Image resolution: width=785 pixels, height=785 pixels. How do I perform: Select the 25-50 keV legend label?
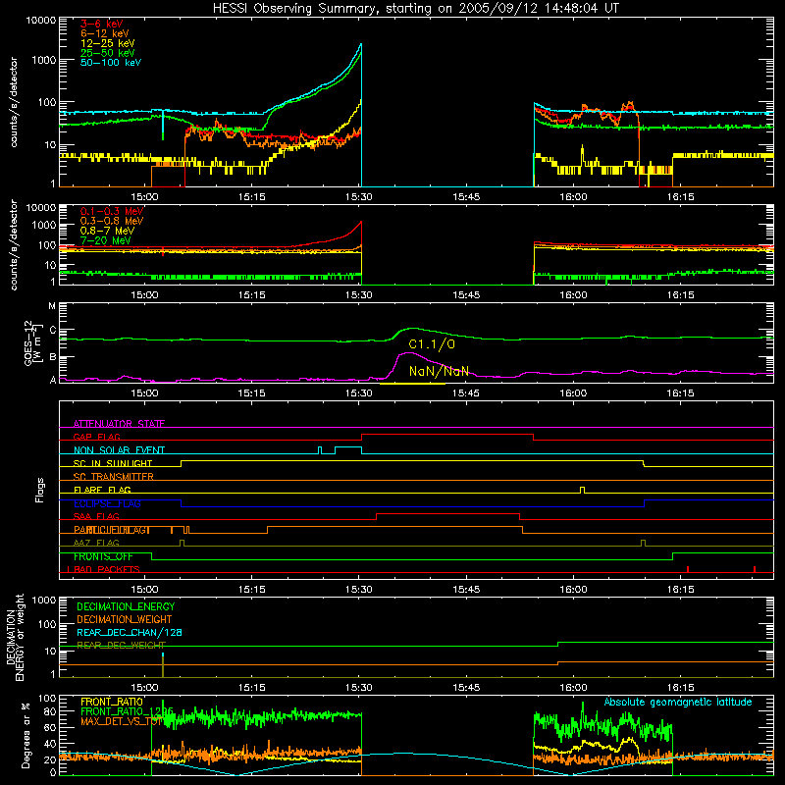(107, 53)
